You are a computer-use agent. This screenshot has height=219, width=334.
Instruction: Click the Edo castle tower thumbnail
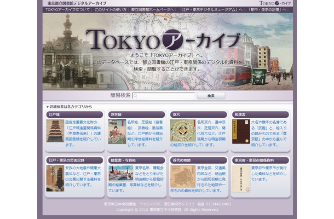coord(55,131)
